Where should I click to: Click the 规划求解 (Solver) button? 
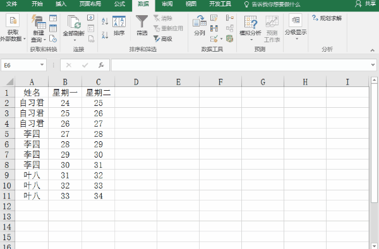327,18
